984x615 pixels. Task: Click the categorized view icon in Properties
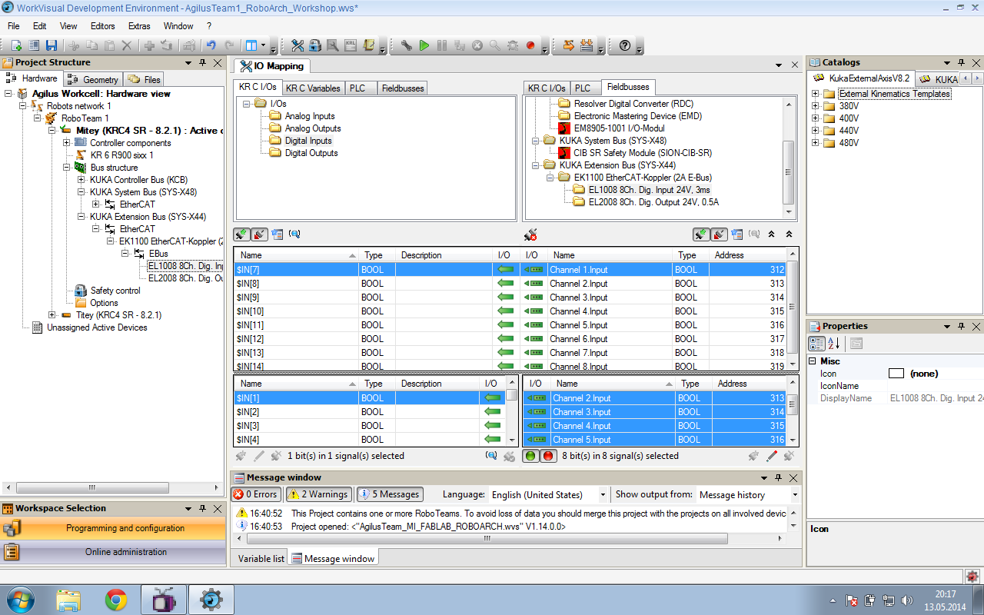[817, 344]
